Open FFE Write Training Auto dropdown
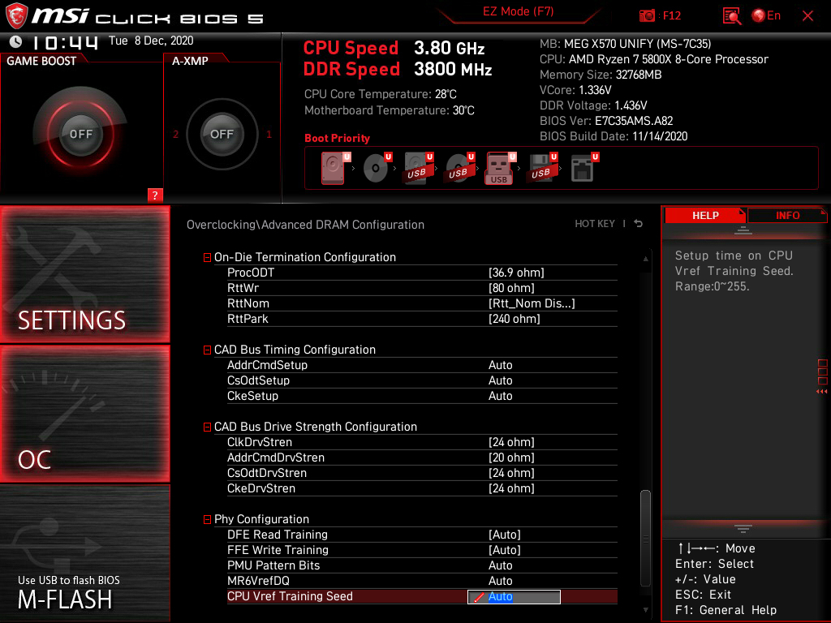831x623 pixels. pyautogui.click(x=505, y=550)
